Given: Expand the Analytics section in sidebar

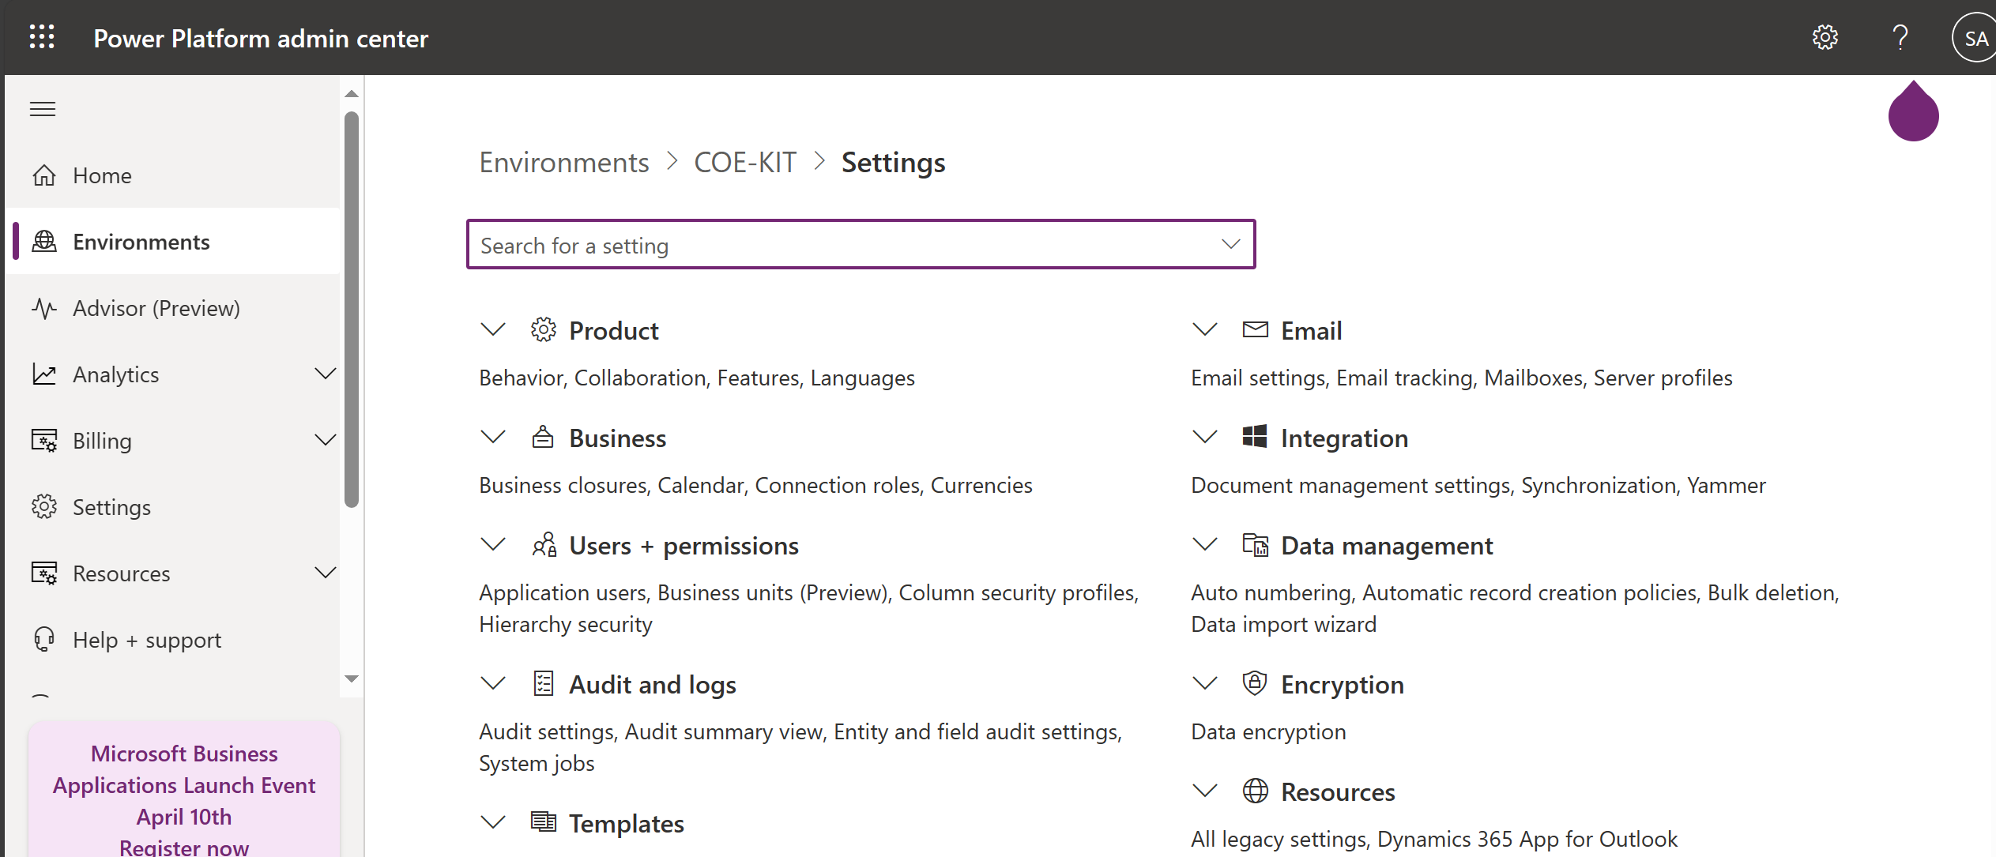Looking at the screenshot, I should (x=326, y=374).
